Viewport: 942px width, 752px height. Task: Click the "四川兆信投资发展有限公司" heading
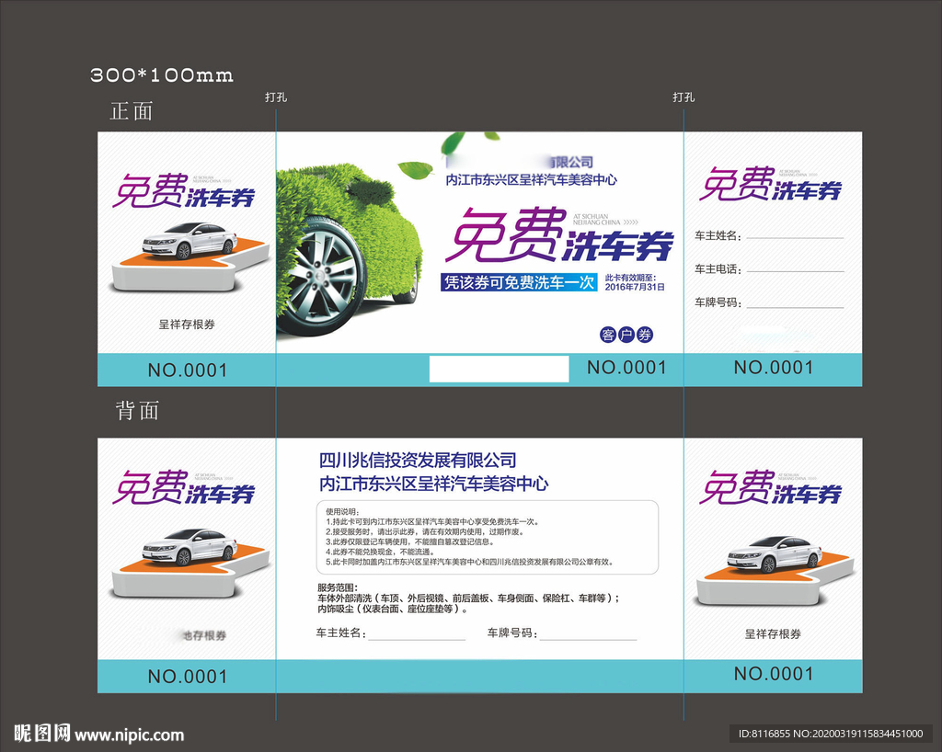point(418,461)
